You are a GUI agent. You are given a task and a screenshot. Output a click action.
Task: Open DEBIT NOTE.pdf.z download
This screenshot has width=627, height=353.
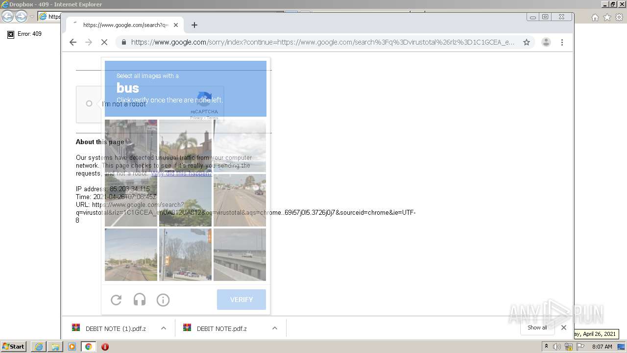click(x=220, y=328)
